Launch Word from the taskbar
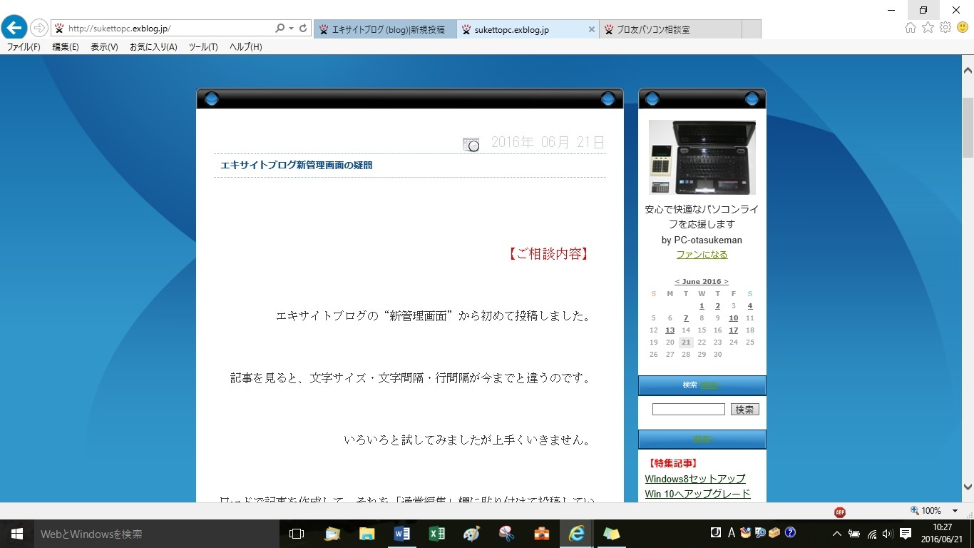This screenshot has height=548, width=974. (401, 534)
